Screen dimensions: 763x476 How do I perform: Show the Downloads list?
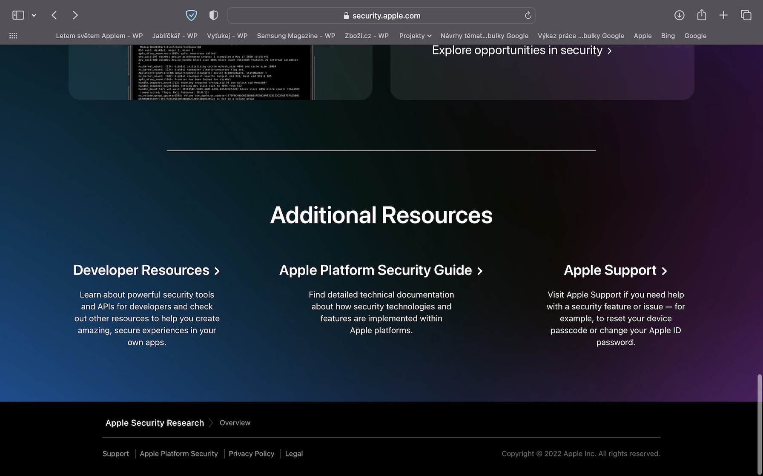point(679,15)
